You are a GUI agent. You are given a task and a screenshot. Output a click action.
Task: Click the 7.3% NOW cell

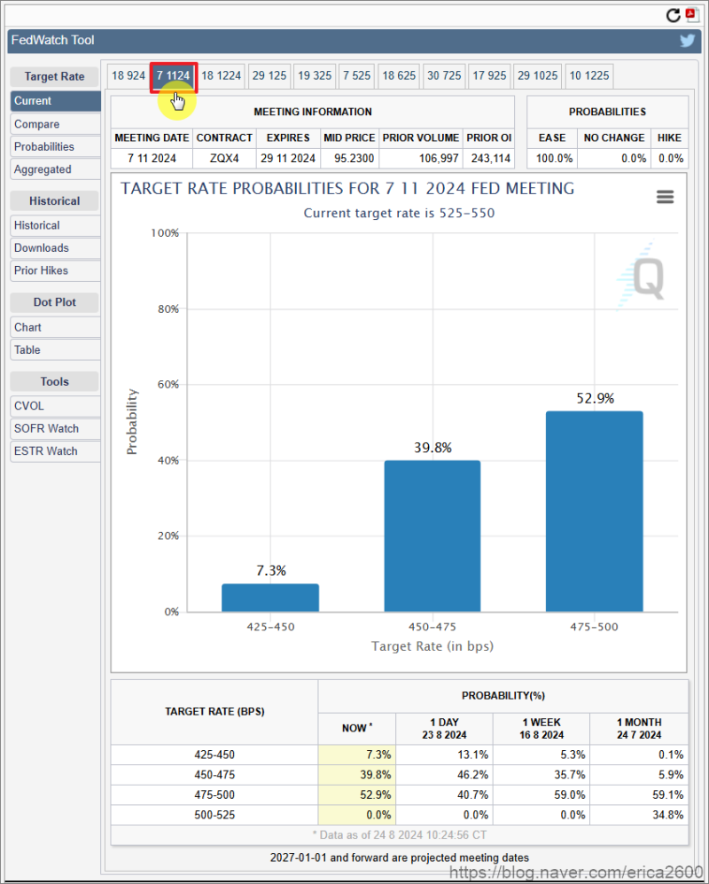click(x=357, y=755)
